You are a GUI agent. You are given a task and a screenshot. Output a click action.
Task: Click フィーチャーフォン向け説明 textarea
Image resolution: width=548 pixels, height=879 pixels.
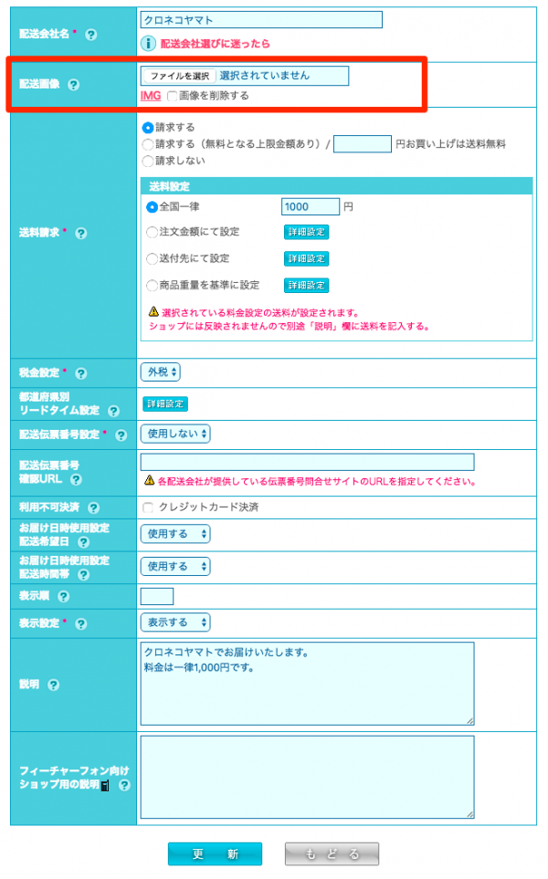tap(308, 778)
